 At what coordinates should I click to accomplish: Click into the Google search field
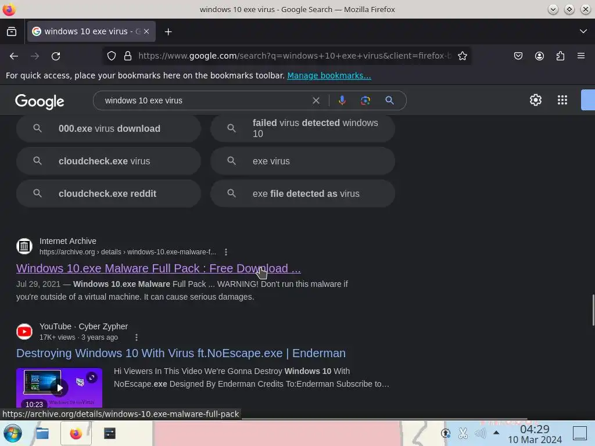point(205,100)
